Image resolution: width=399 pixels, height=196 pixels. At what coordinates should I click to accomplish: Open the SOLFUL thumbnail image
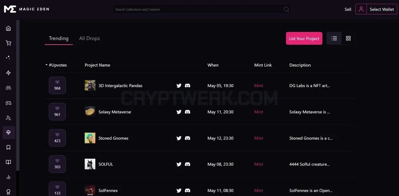(x=90, y=164)
